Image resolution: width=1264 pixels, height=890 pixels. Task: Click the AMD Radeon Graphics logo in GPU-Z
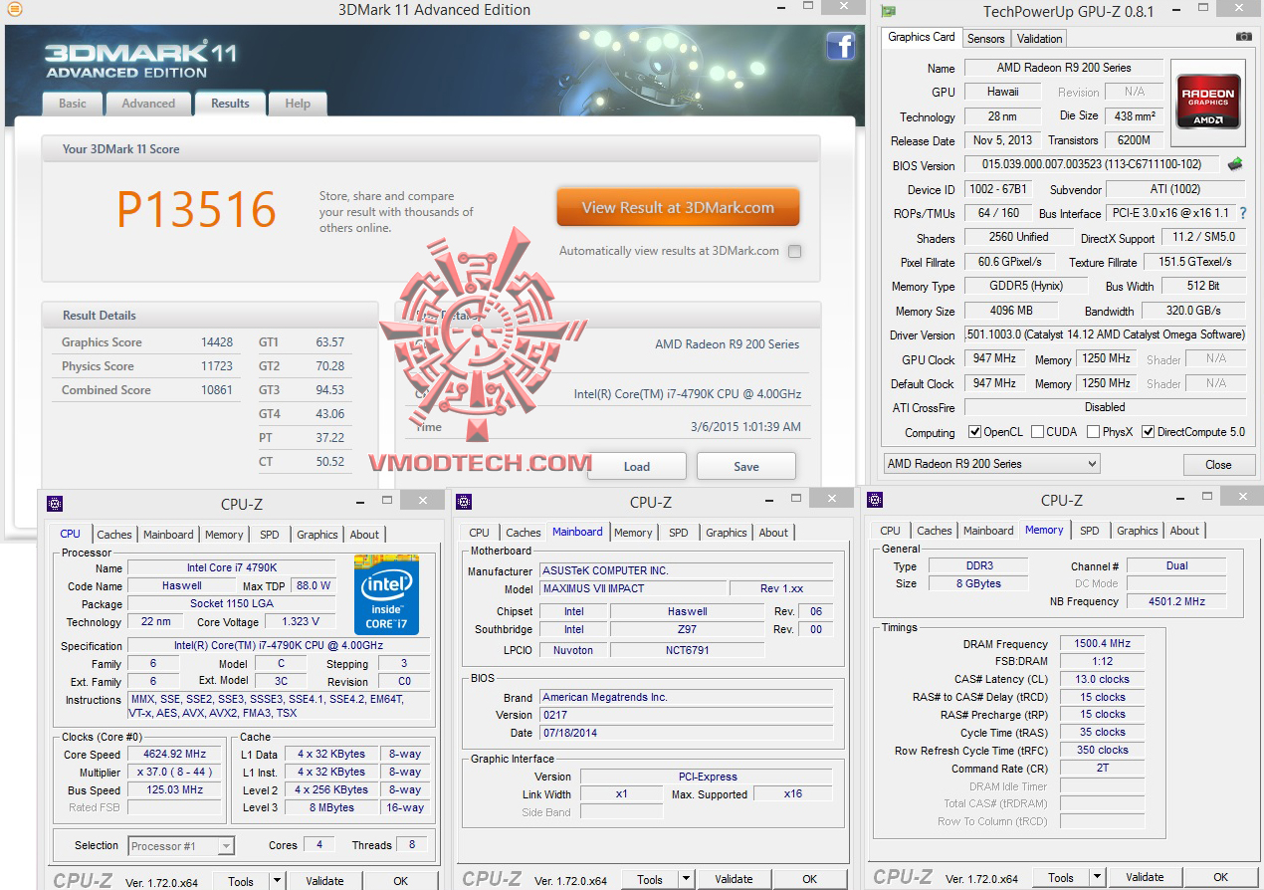tap(1208, 101)
